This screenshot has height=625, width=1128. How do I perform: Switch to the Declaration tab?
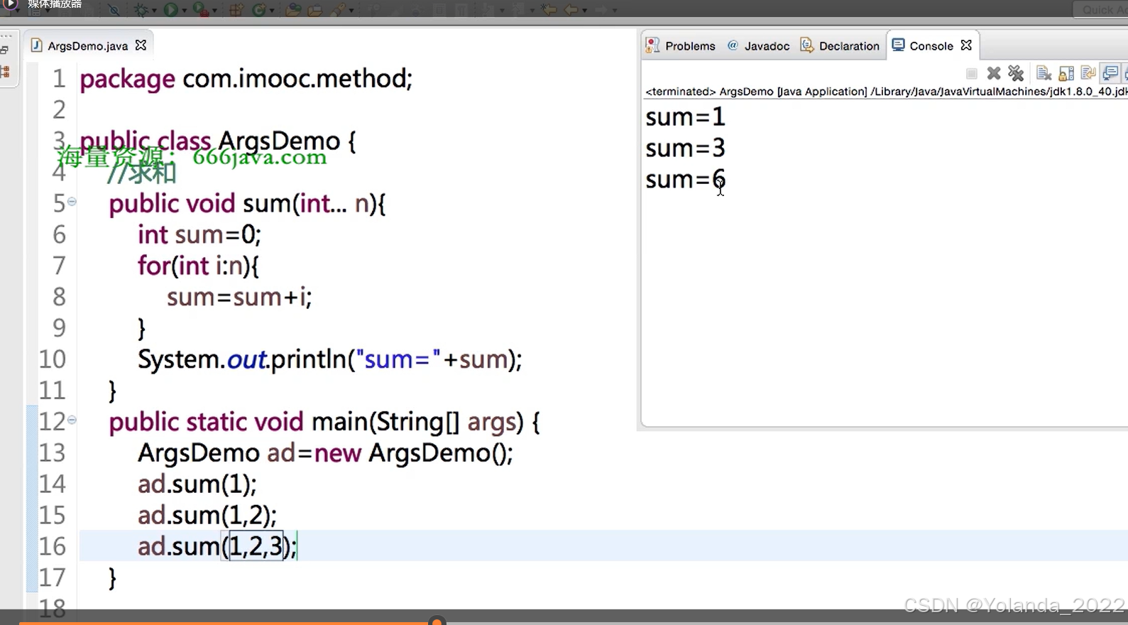pyautogui.click(x=840, y=45)
